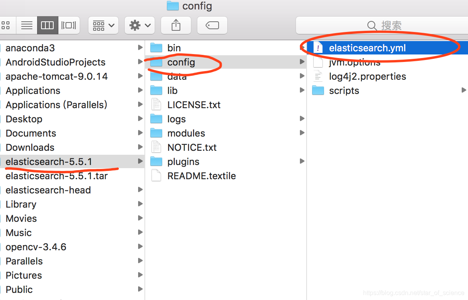Select the Parallels folder
This screenshot has height=300, width=468.
(72, 261)
